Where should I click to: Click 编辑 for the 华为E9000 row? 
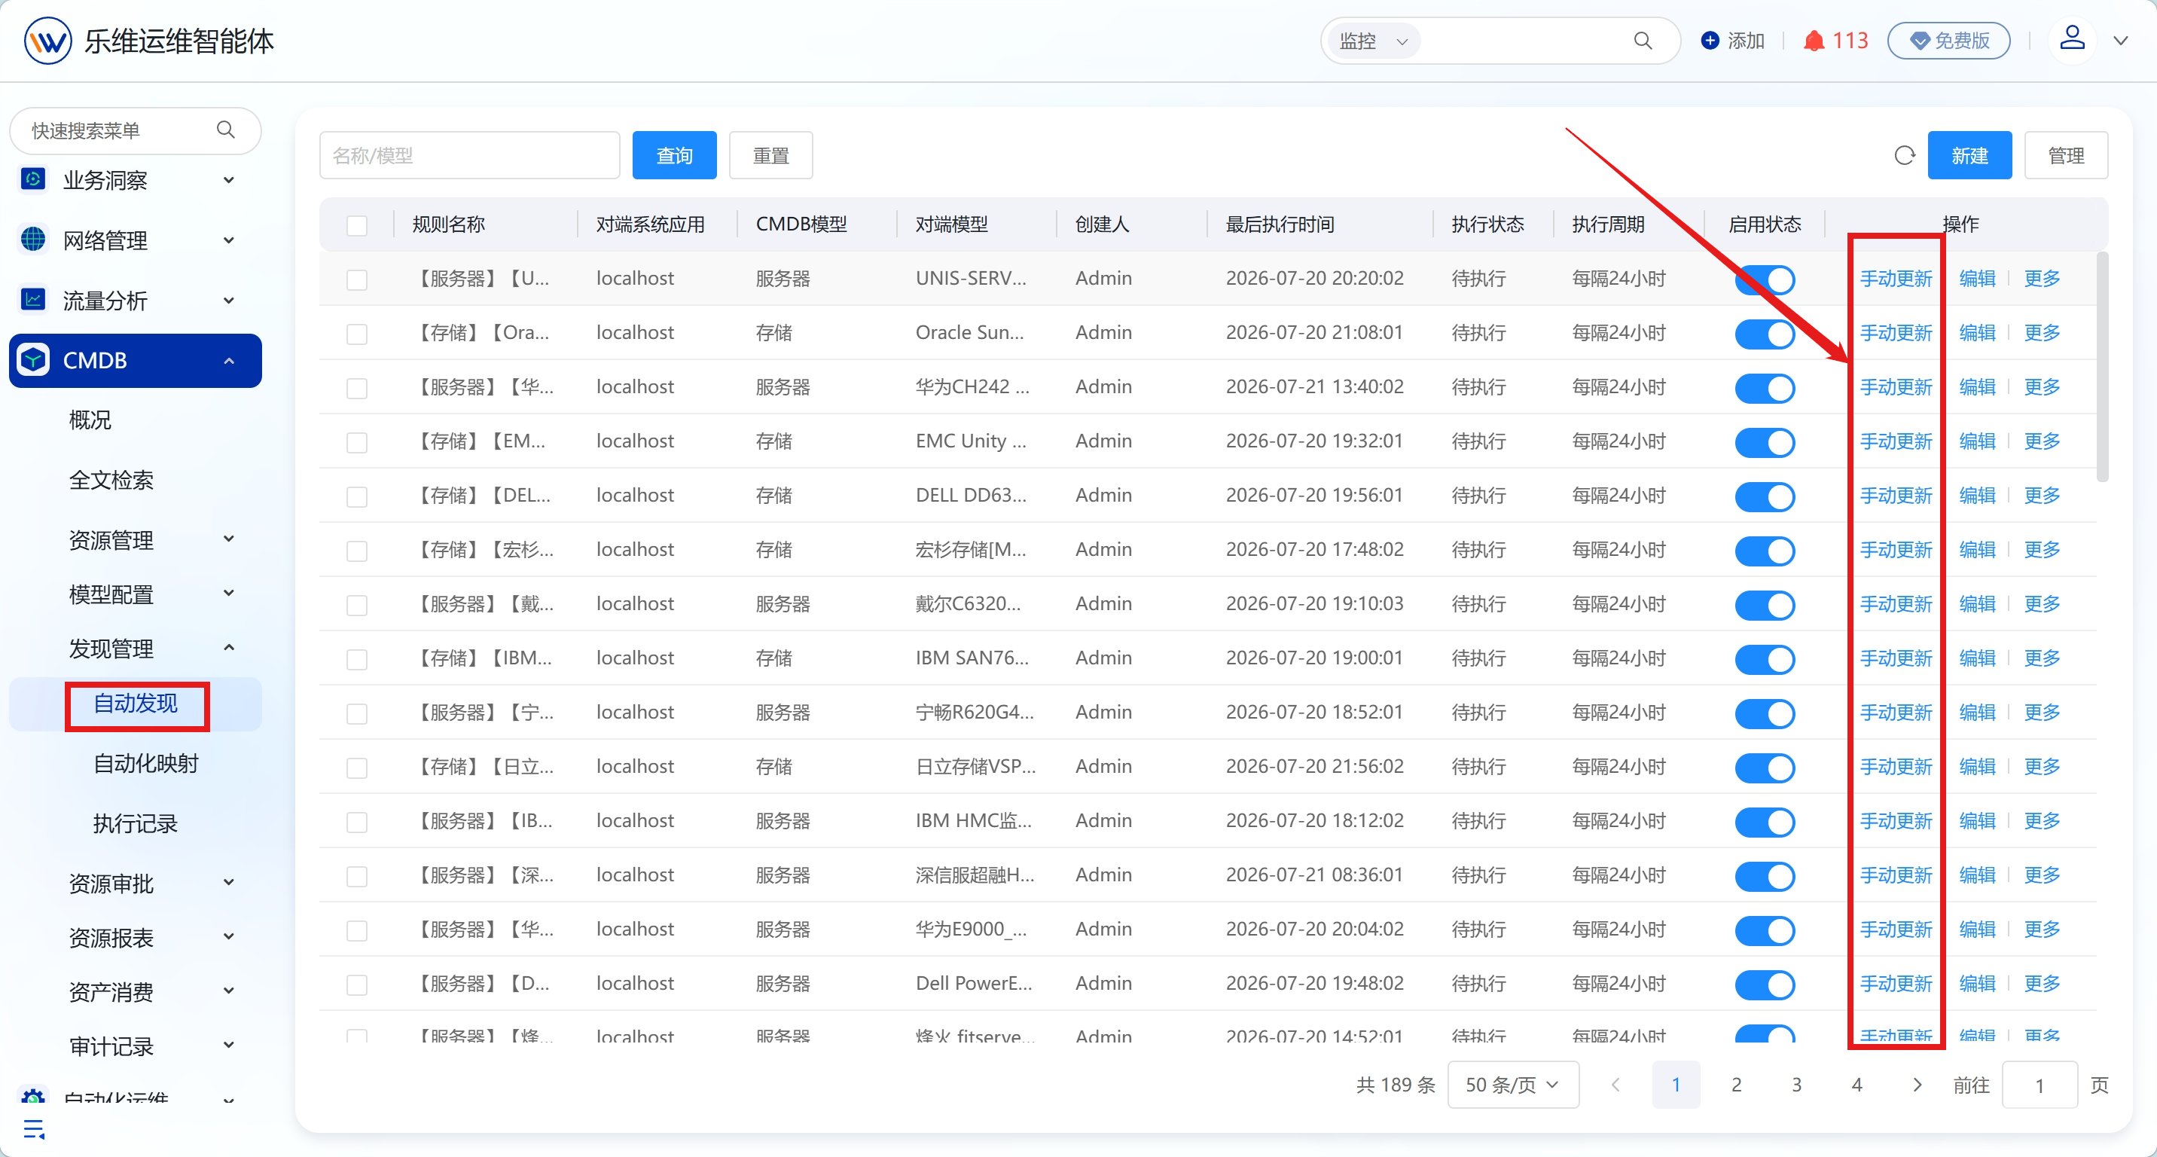click(1977, 930)
